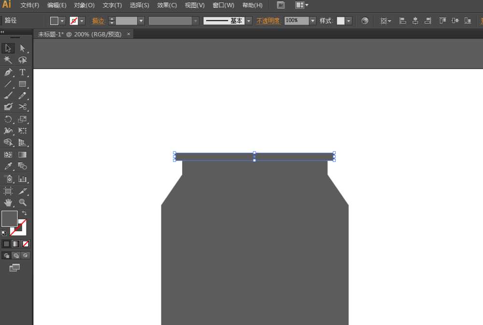The height and width of the screenshot is (325, 483).
Task: Choose the Zoom tool
Action: click(x=23, y=203)
